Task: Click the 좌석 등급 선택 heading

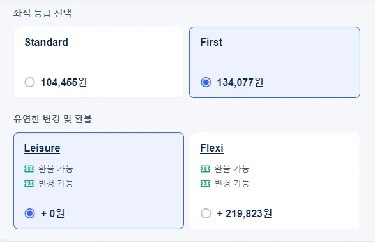Action: click(42, 13)
